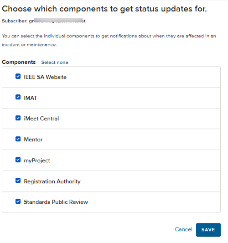The width and height of the screenshot is (228, 243).
Task: Click the Select none link
Action: click(x=55, y=62)
